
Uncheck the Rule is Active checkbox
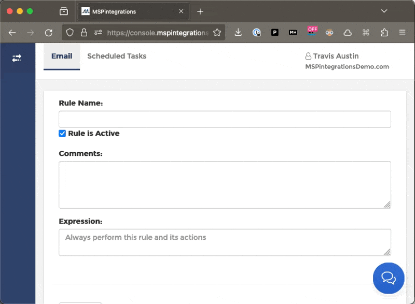click(62, 133)
